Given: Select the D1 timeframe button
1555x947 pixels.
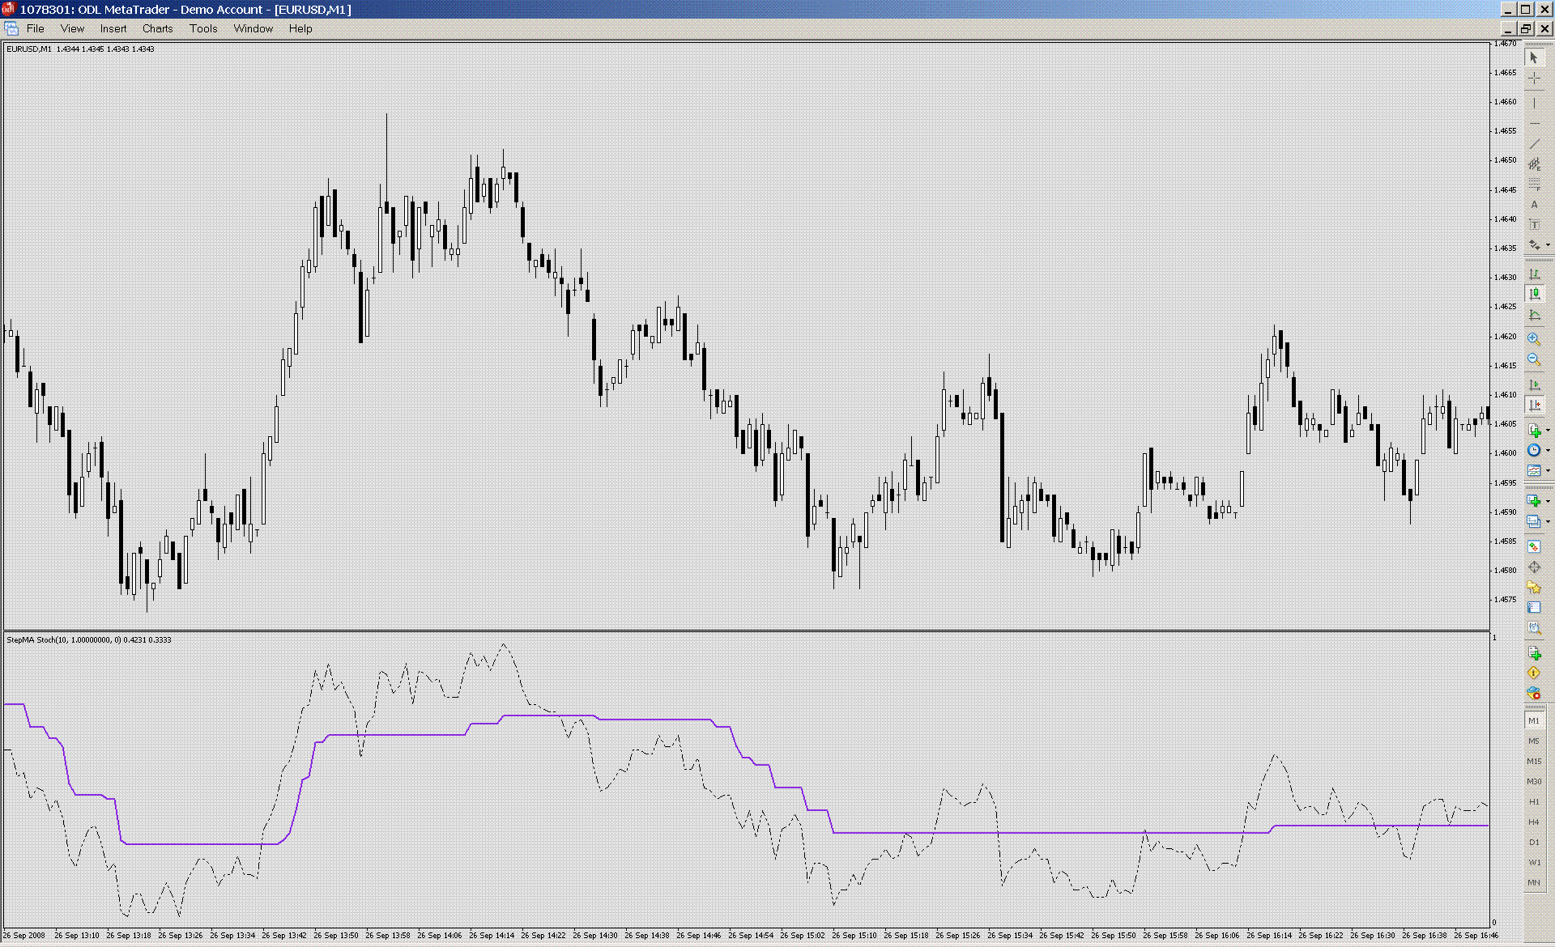Looking at the screenshot, I should coord(1534,843).
